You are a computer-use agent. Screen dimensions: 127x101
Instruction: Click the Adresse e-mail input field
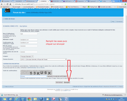click(29, 40)
